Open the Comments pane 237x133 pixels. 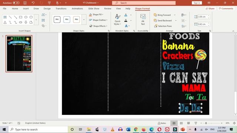[x=226, y=8]
